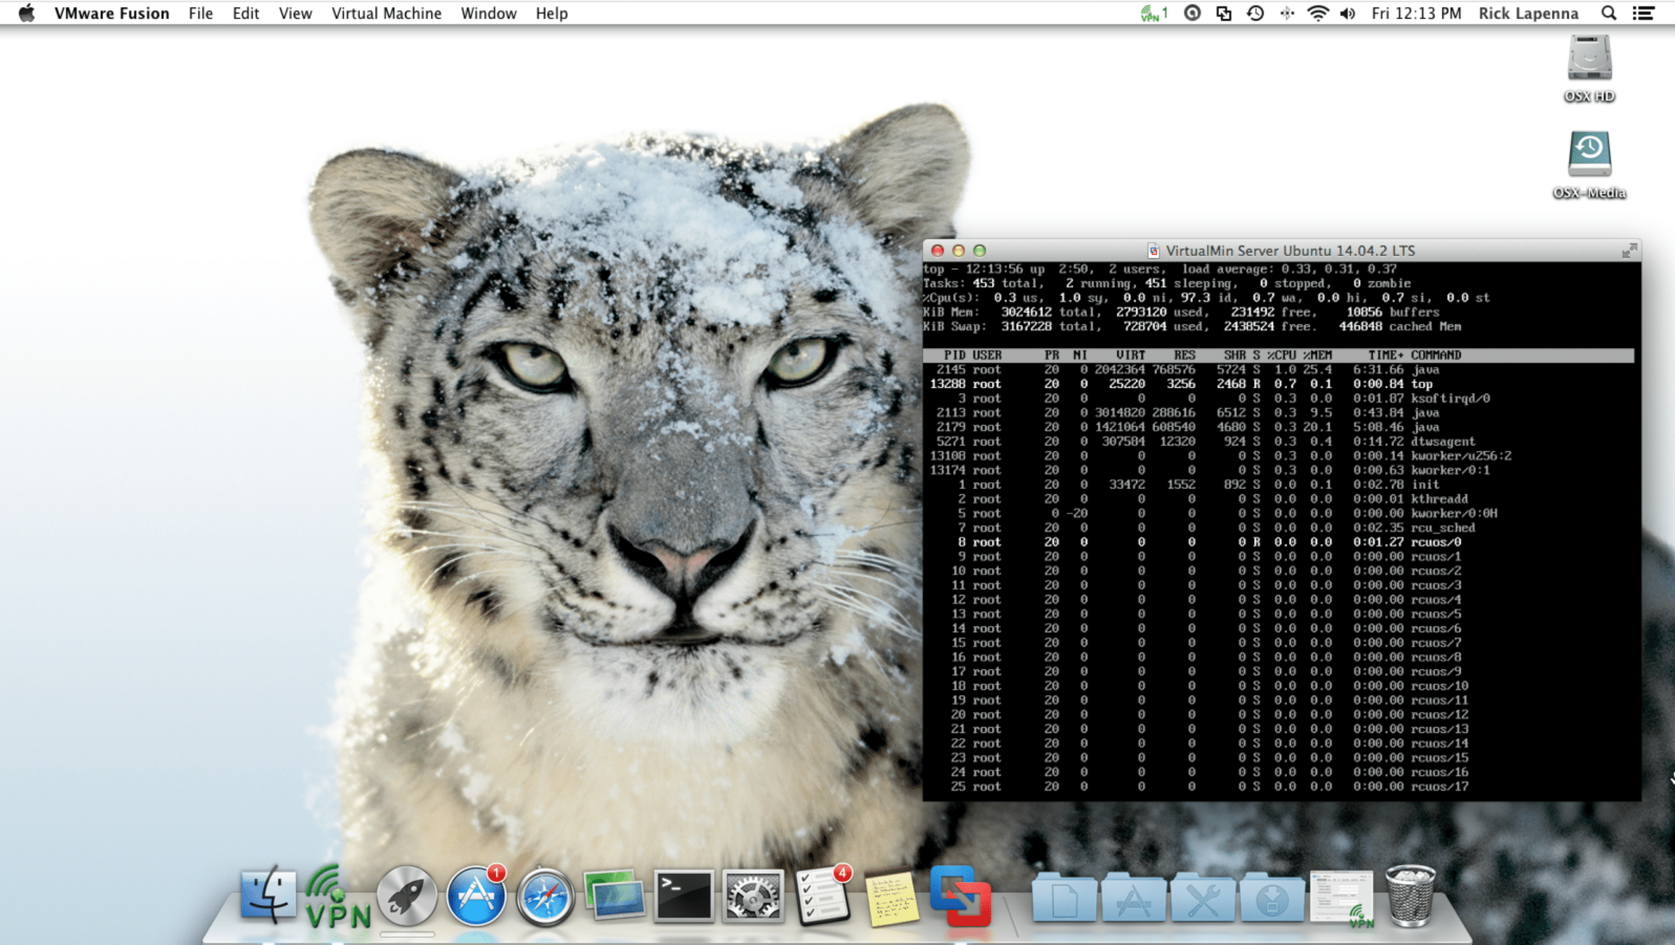This screenshot has width=1675, height=945.
Task: Open the Window menu
Action: [x=488, y=13]
